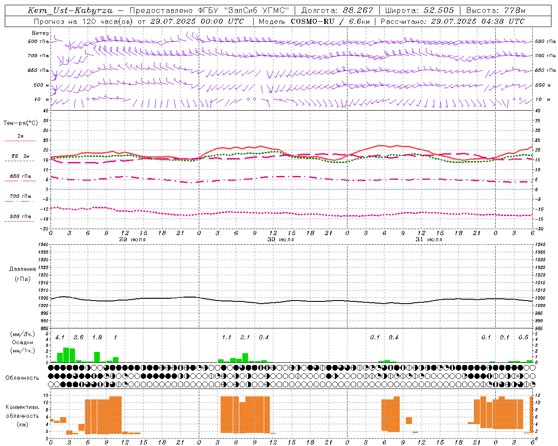This screenshot has width=558, height=446.
Task: Click the Осадки panel label
Action: (x=23, y=342)
